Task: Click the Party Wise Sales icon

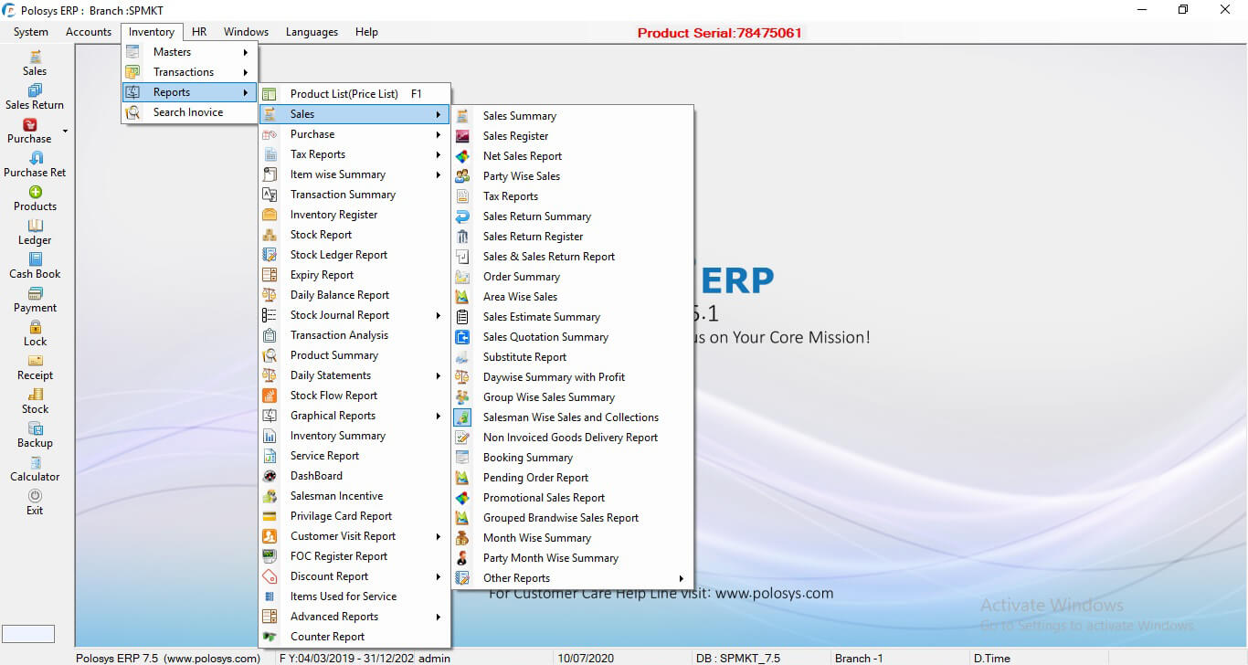Action: [x=463, y=176]
